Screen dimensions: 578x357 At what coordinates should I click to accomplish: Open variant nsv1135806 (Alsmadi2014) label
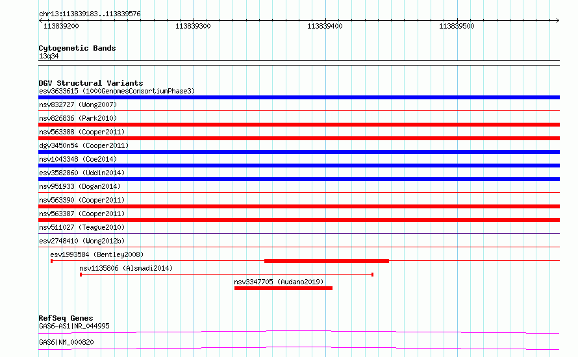tap(126, 268)
